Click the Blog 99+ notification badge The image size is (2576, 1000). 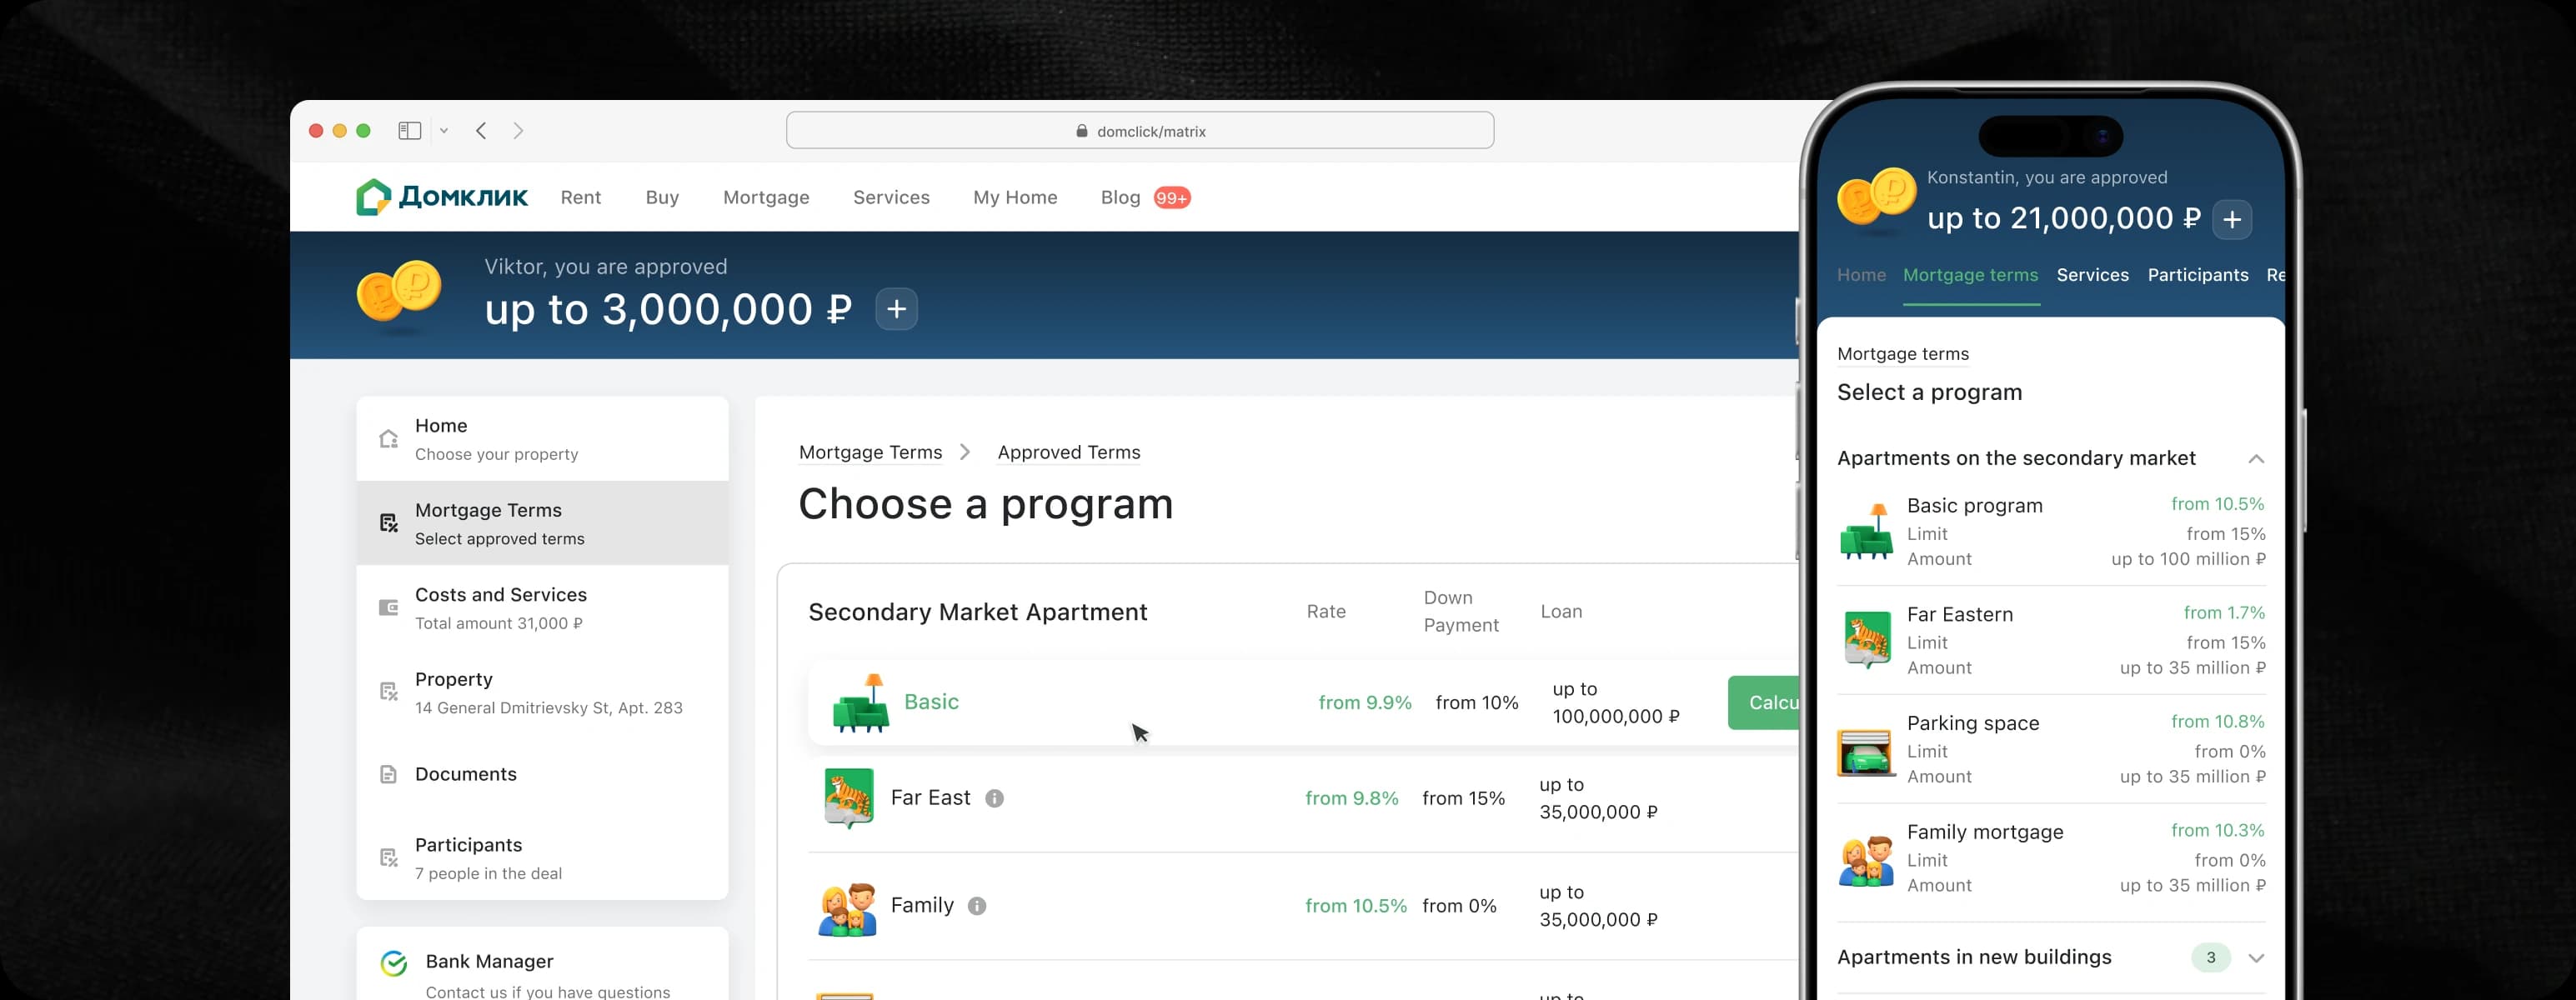1171,198
